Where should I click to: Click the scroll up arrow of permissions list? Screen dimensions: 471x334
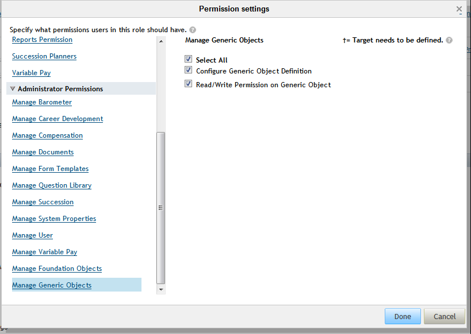tap(161, 41)
